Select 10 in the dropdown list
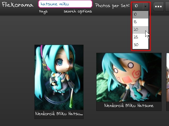 pos(140,14)
